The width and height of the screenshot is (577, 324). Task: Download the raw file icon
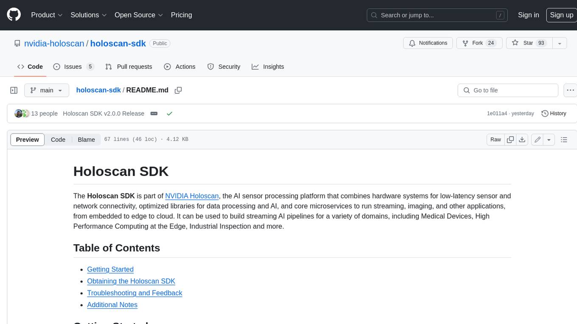coord(522,140)
